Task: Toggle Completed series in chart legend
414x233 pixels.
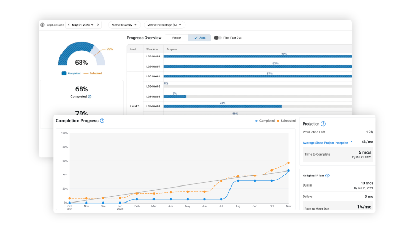Action: click(265, 121)
